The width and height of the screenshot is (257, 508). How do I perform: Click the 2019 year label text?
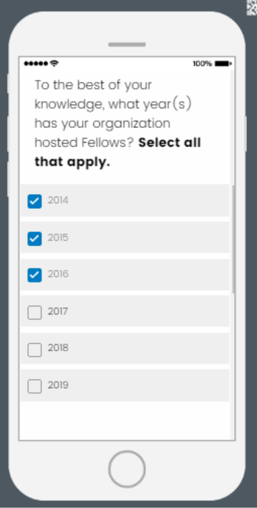point(58,385)
